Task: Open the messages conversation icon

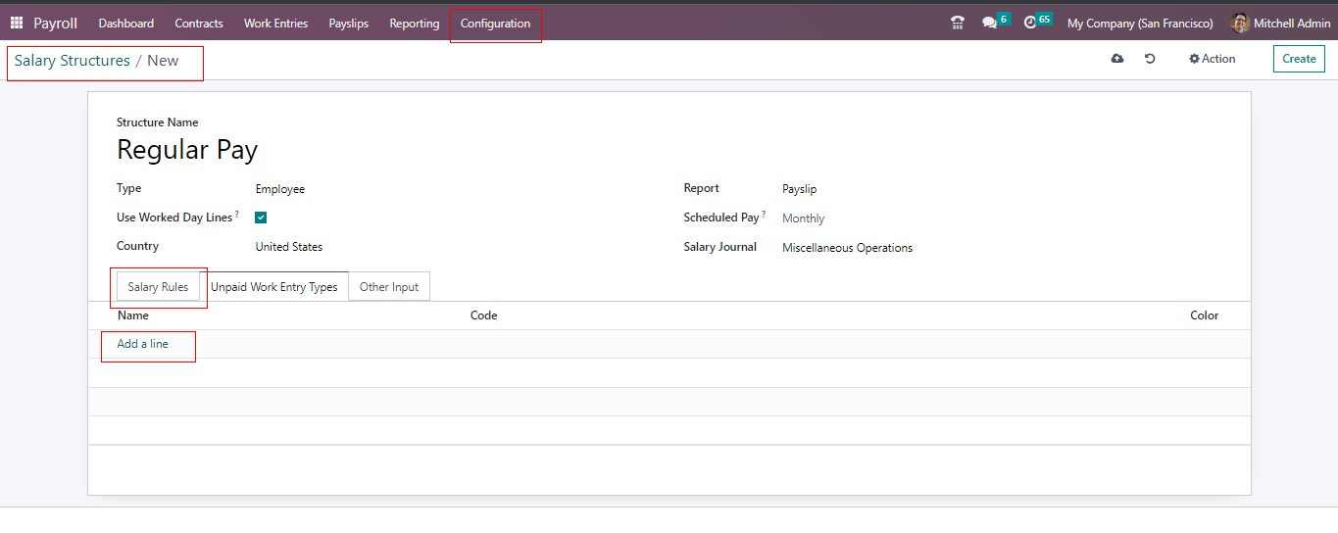Action: [989, 23]
